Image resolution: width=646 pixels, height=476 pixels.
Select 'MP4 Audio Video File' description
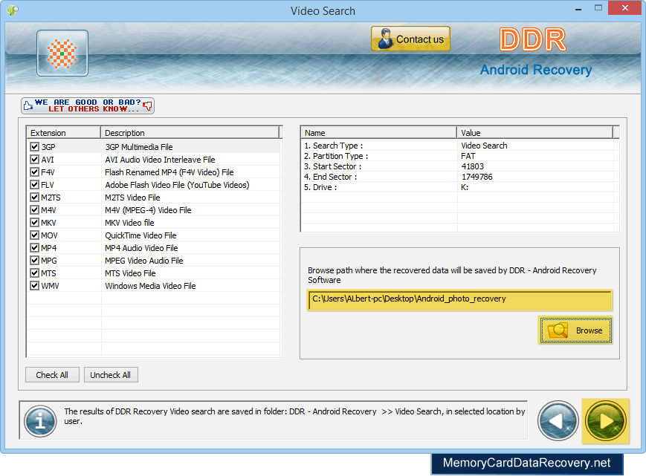coord(141,248)
